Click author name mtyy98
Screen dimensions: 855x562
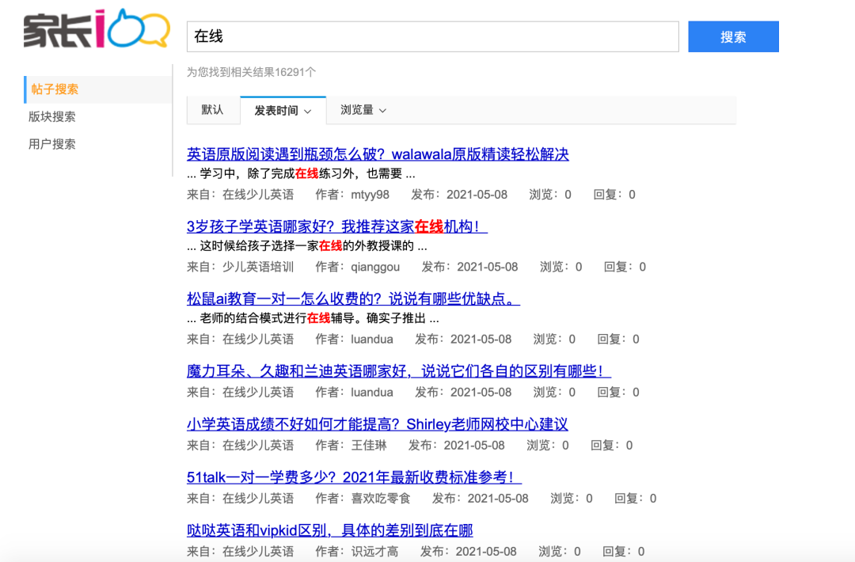click(x=370, y=195)
